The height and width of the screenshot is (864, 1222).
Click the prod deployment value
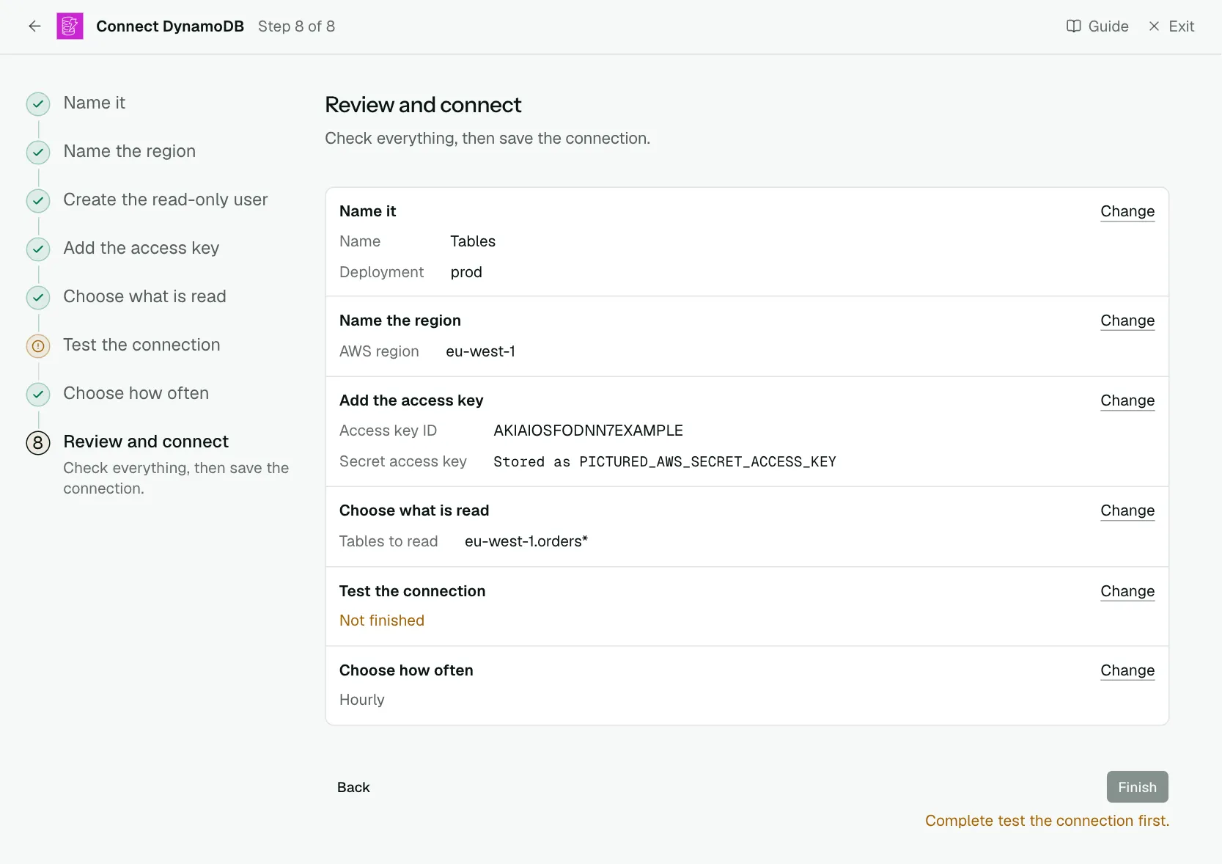point(466,272)
